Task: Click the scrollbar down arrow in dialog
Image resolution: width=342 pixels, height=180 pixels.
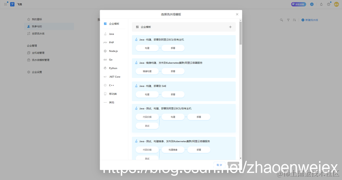Action: (x=241, y=158)
